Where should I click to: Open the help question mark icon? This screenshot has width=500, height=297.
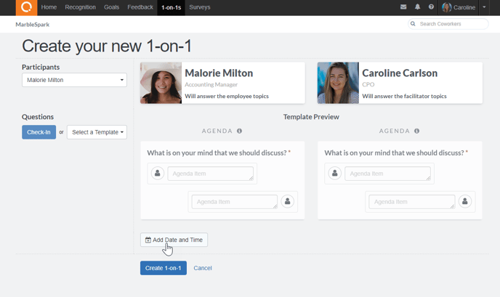(x=431, y=7)
